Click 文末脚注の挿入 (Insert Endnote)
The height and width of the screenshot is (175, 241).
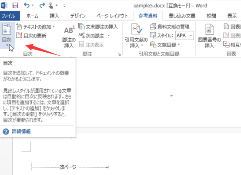click(98, 27)
